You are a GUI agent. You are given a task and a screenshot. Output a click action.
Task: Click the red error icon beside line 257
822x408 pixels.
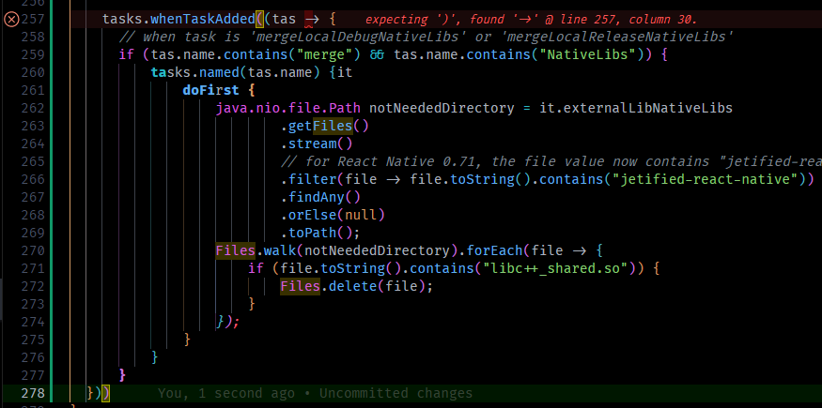tap(11, 20)
